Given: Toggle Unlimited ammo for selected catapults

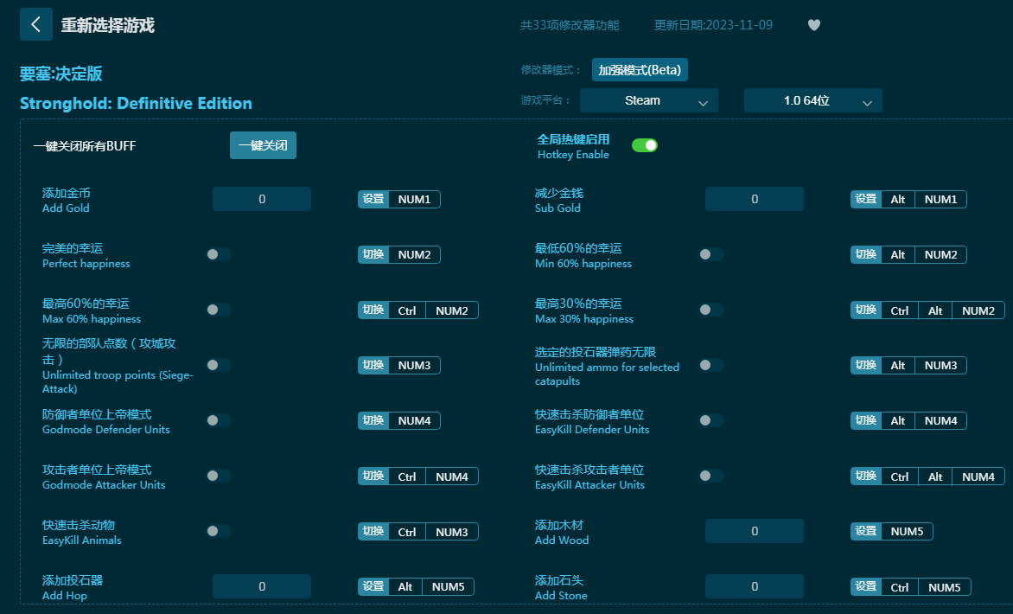Looking at the screenshot, I should tap(711, 365).
